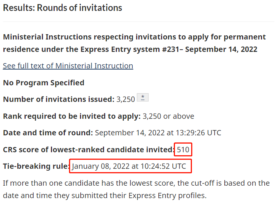
Task: Click the red-boxed 510 CRS score
Action: (183, 150)
